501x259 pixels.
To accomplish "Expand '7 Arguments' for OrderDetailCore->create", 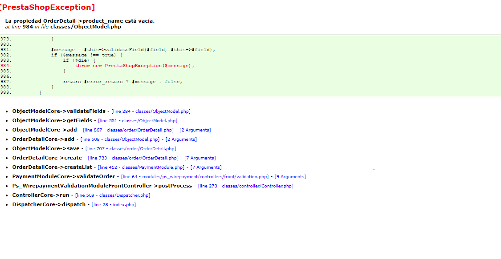I will 200,158.
